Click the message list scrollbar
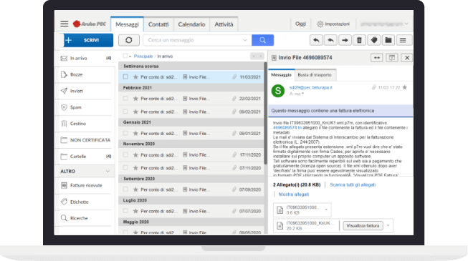This screenshot has width=468, height=261. coord(265,113)
